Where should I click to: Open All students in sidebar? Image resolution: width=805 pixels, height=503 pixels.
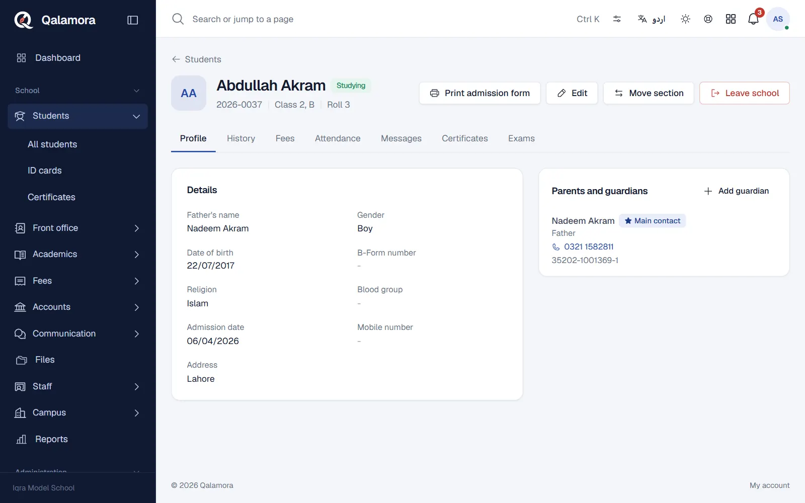tap(52, 144)
